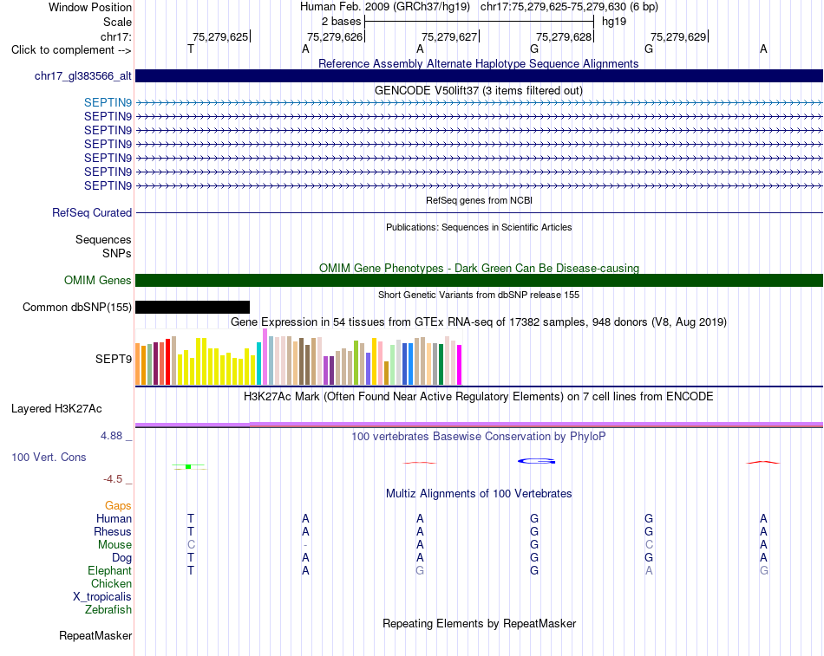Viewport: 824px width, 656px height.
Task: Click the 'chr17:75,279,625-75,279,630 (6 bp)' position text
Action: pos(569,7)
